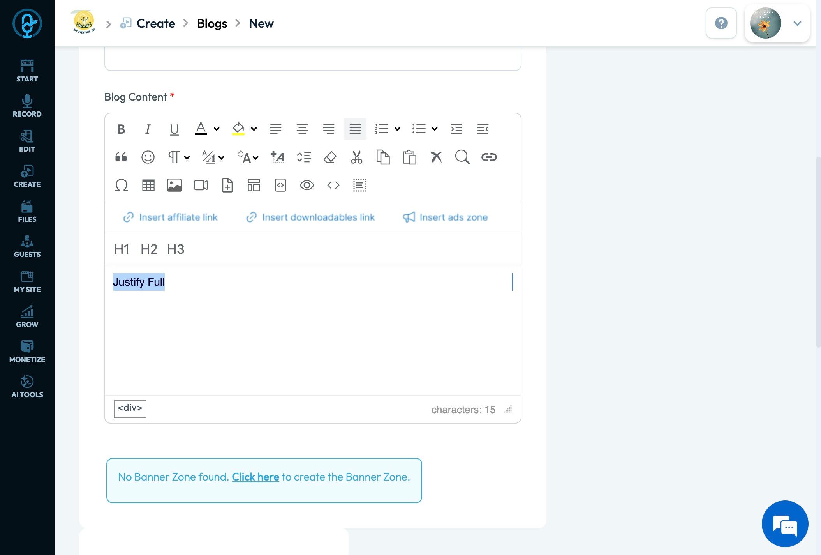Open the MONETIZE sidebar section
Screen dimensions: 821x555
(27, 351)
